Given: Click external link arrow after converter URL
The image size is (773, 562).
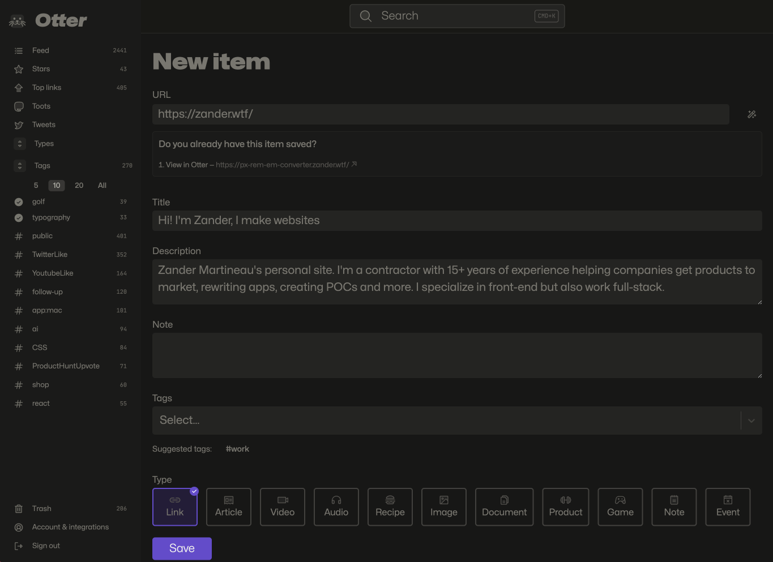Looking at the screenshot, I should pyautogui.click(x=355, y=164).
